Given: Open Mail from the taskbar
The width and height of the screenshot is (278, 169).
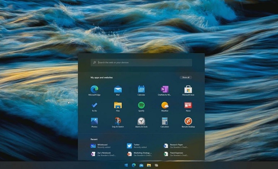Looking at the screenshot, I should pyautogui.click(x=141, y=165).
